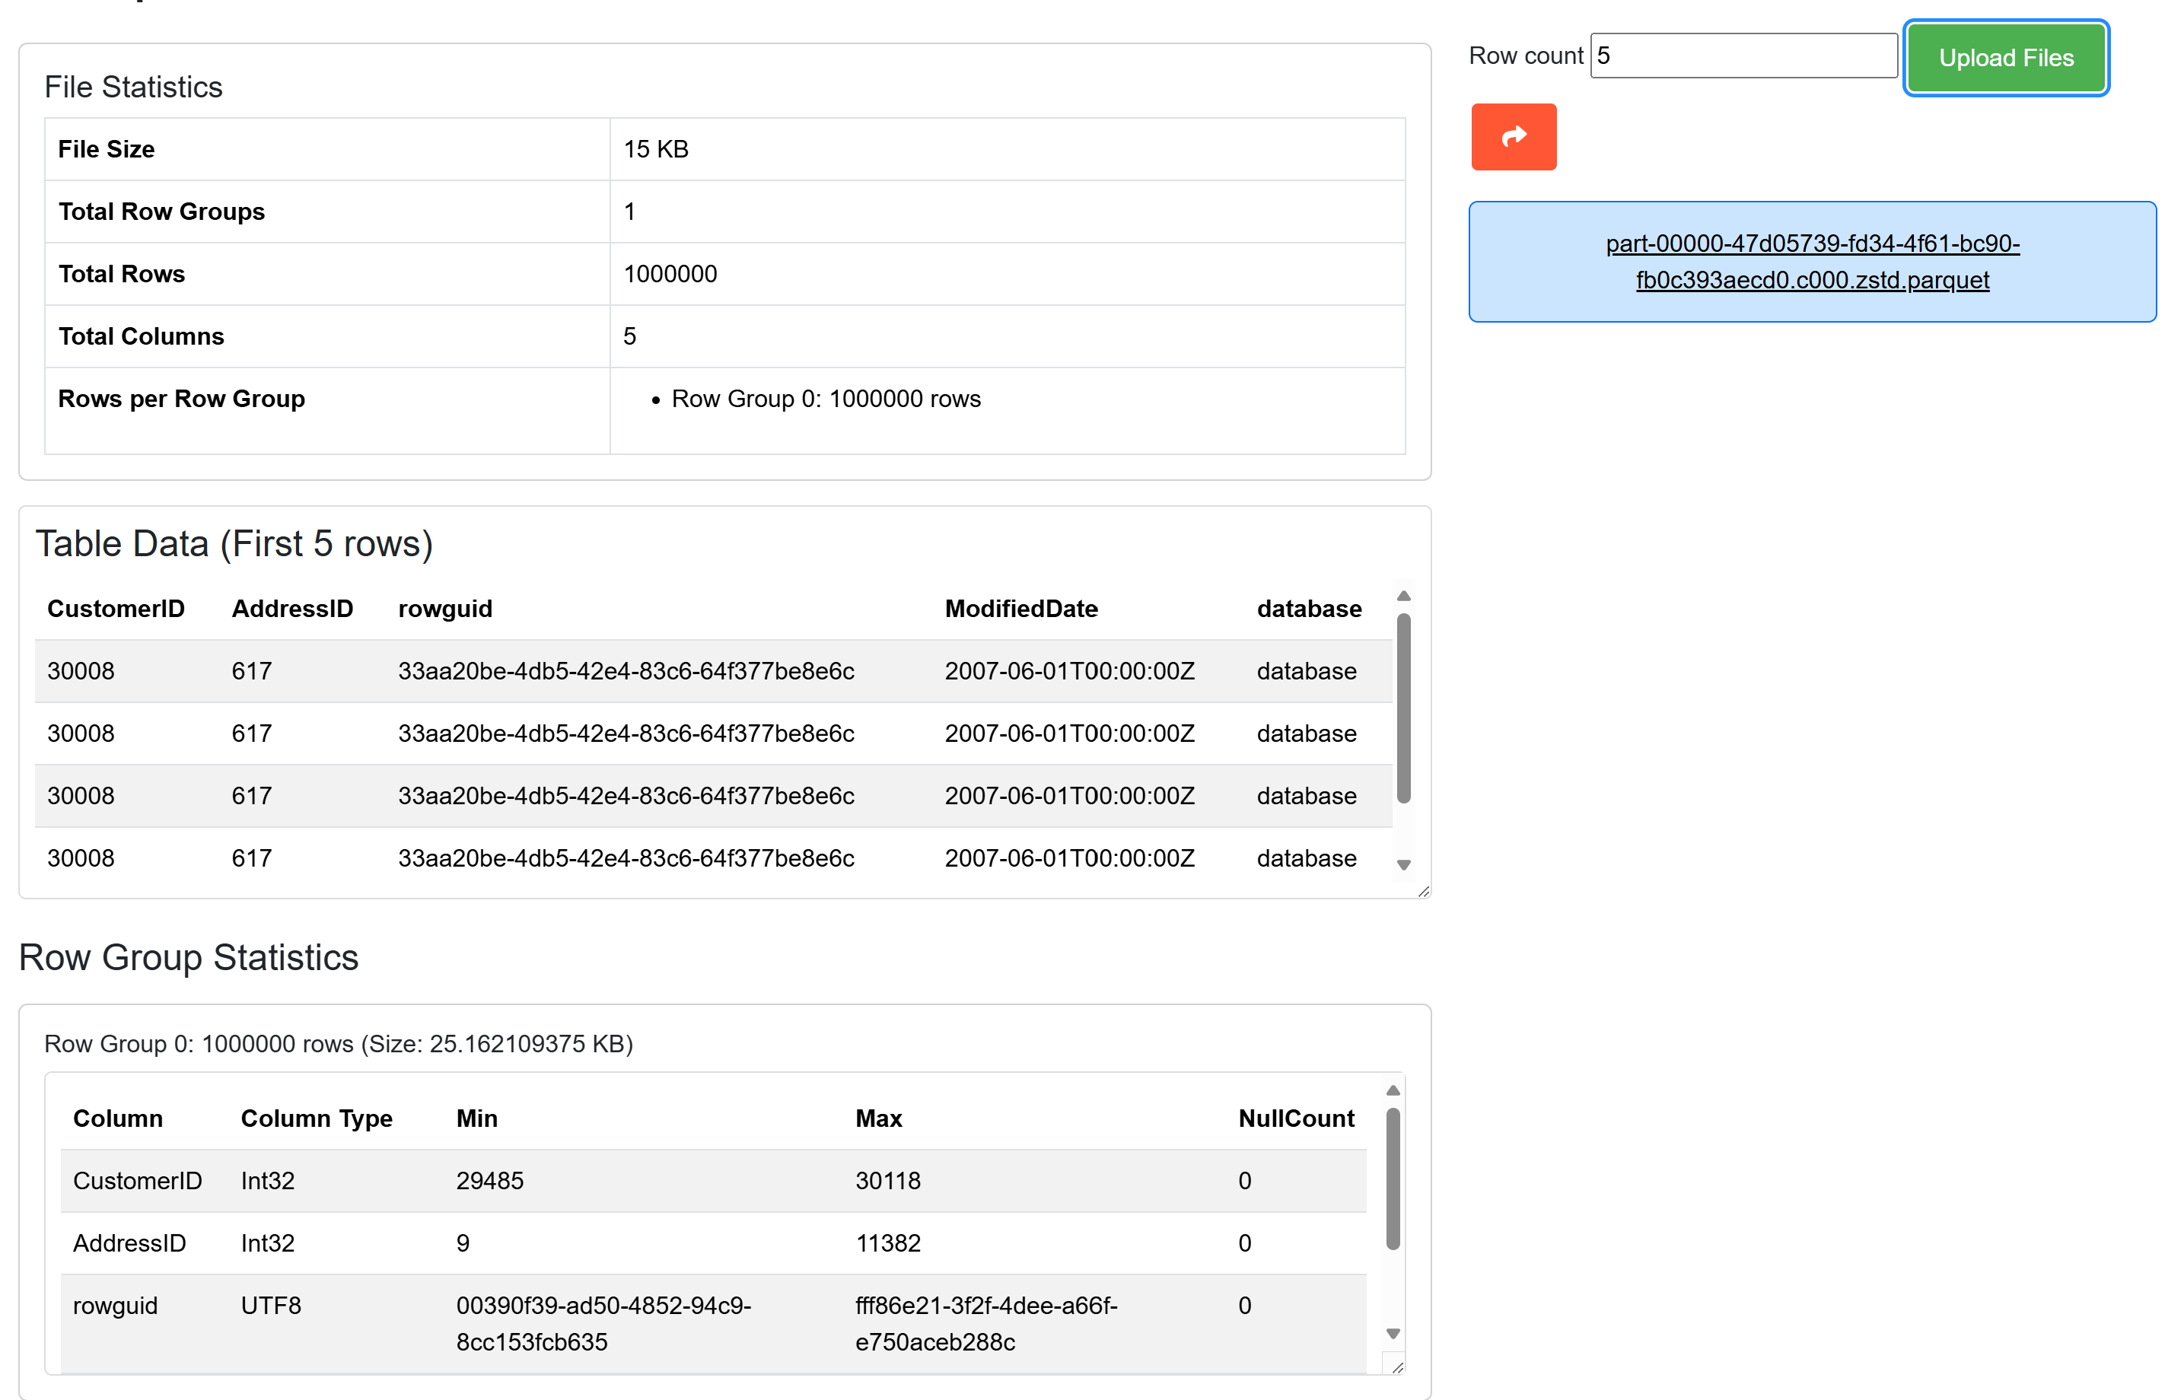Click the rowguid Max value starting fff86e21
The image size is (2184, 1400).
point(985,1324)
